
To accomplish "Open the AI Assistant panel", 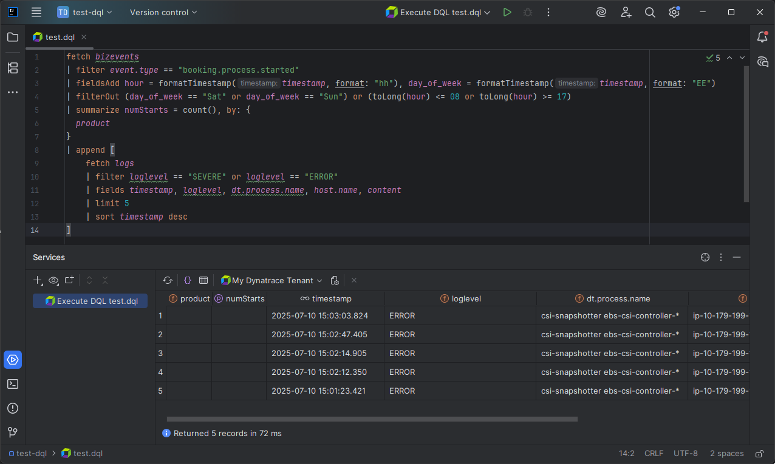I will pos(763,61).
